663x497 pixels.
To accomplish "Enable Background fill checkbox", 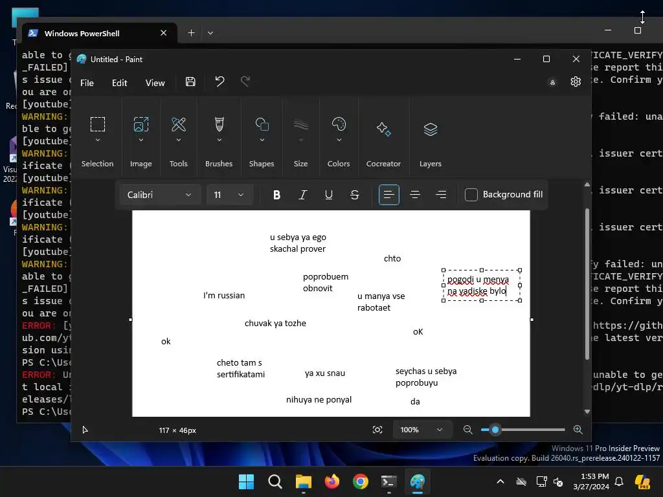I will (471, 195).
